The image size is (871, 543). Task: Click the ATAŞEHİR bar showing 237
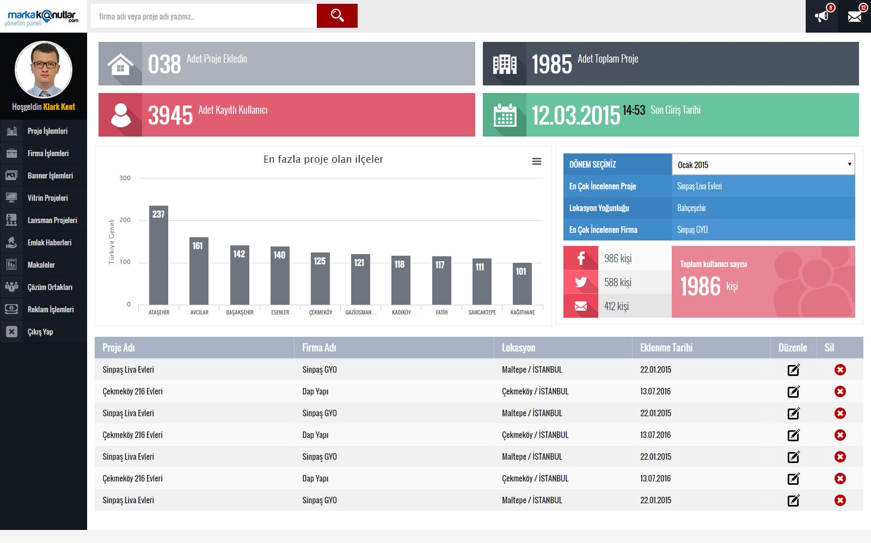[158, 255]
